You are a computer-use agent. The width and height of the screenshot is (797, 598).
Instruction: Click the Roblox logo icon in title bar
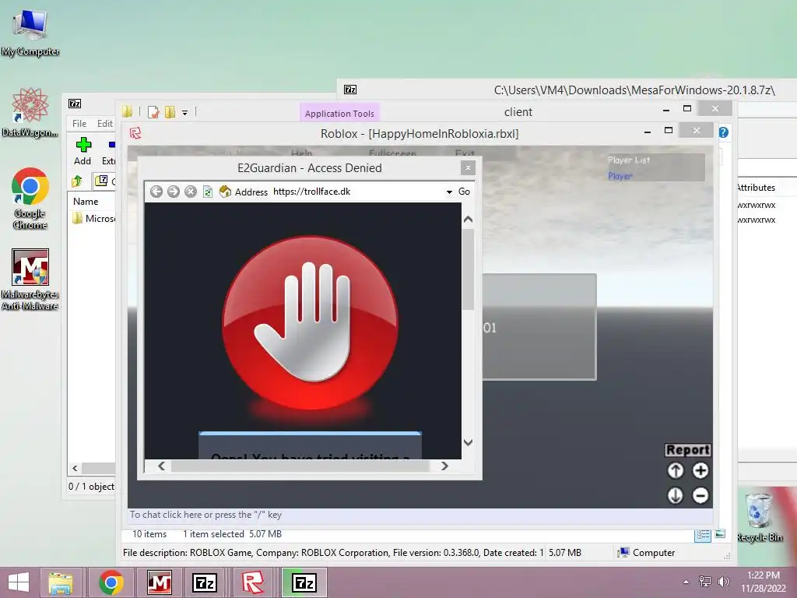pos(135,133)
